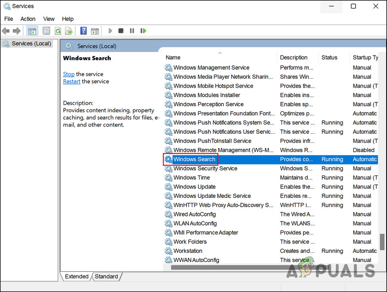Click the gear icon beside Windows Update
The image size is (387, 292).
pyautogui.click(x=168, y=187)
